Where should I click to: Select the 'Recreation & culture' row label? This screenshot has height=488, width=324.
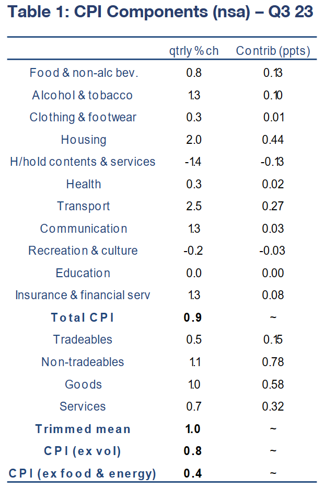point(83,251)
